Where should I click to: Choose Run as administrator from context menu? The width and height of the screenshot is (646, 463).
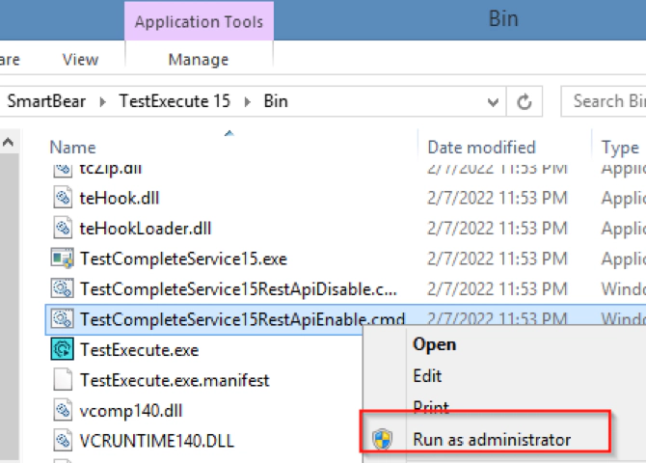click(x=492, y=440)
